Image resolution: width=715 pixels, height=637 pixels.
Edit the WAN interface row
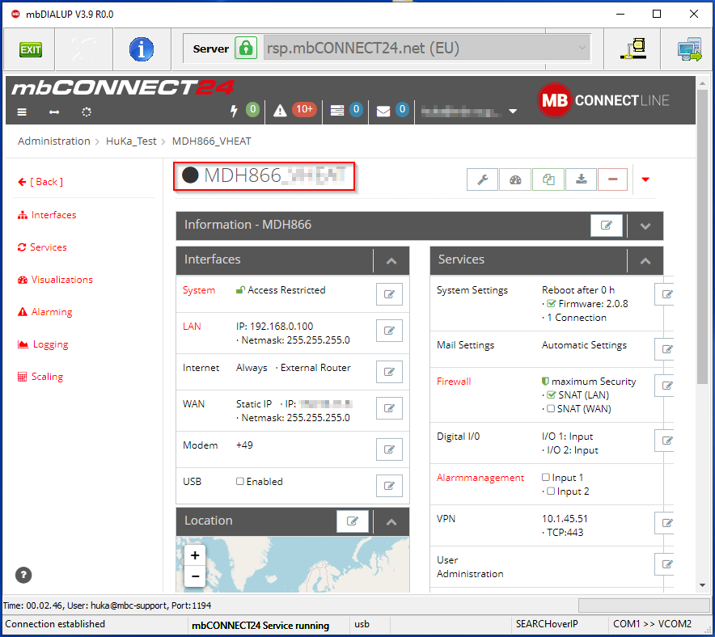389,408
